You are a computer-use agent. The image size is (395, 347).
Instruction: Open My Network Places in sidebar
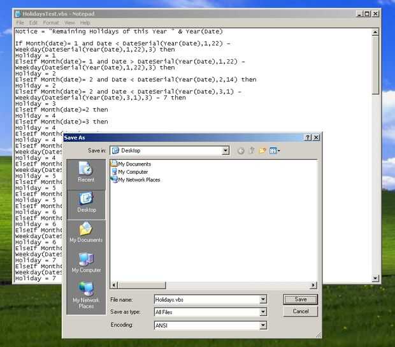[86, 295]
